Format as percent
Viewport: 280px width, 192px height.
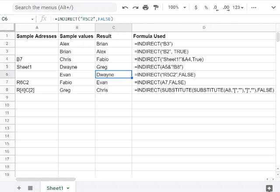click(x=206, y=7)
